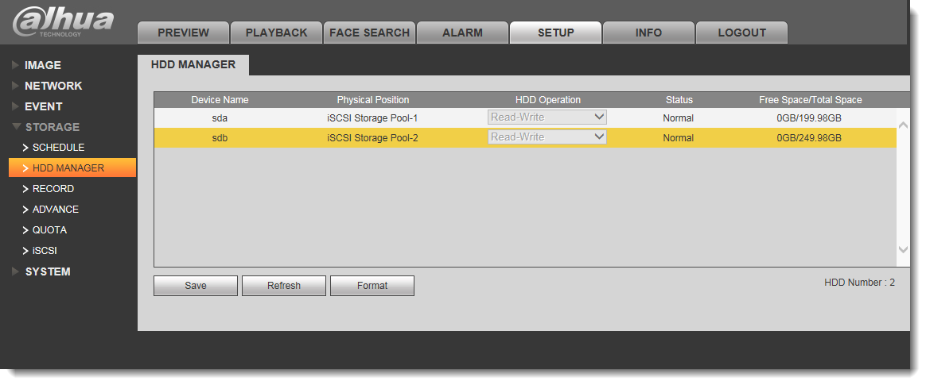Click the Format button
This screenshot has width=926, height=385.
click(372, 286)
